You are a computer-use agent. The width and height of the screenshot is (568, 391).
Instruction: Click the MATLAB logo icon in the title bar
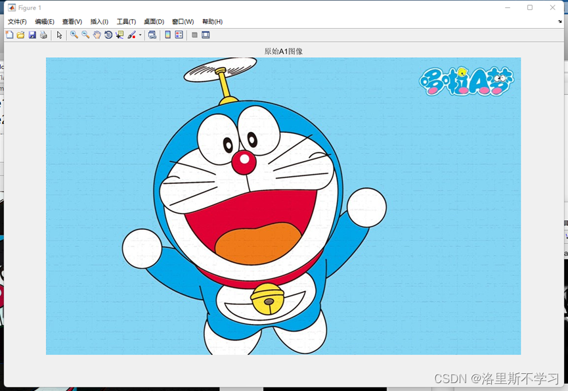point(12,8)
